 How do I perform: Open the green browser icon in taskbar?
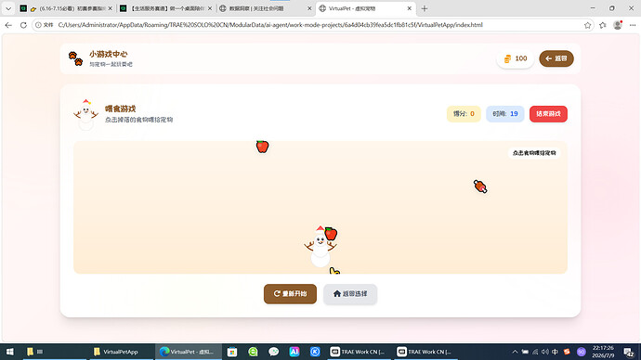coord(253,352)
